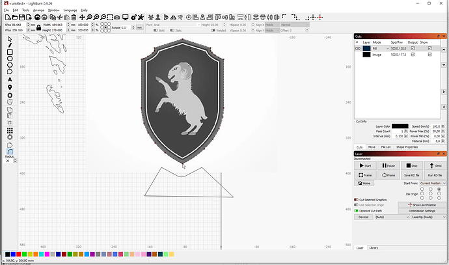Open the File menu
The width and height of the screenshot is (449, 265).
tap(7, 10)
